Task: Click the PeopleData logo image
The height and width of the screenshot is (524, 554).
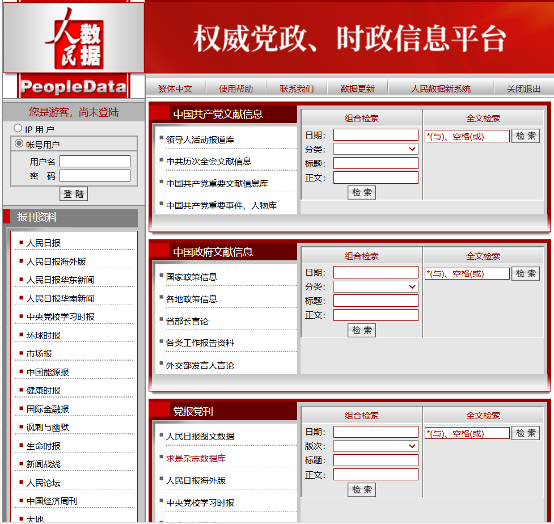Action: (x=74, y=49)
